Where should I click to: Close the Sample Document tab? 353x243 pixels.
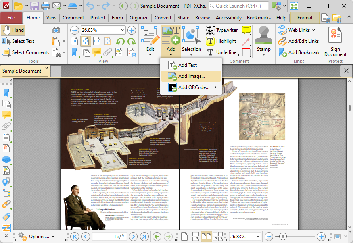tap(46, 68)
